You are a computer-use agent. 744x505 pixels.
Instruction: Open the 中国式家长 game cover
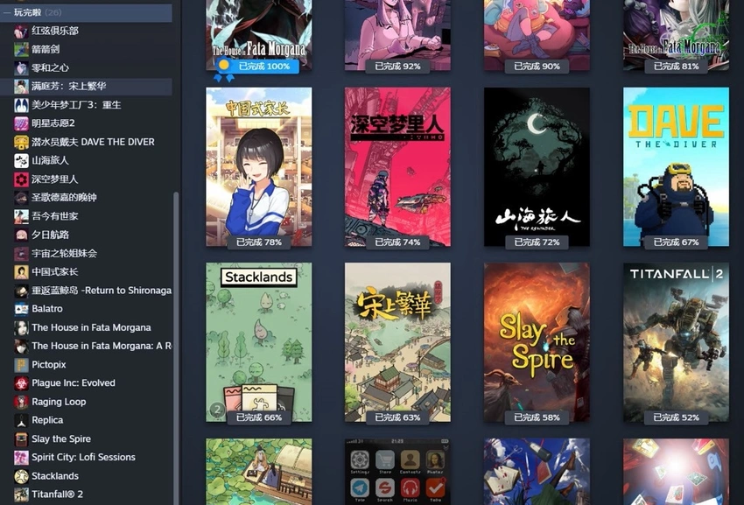tap(259, 166)
